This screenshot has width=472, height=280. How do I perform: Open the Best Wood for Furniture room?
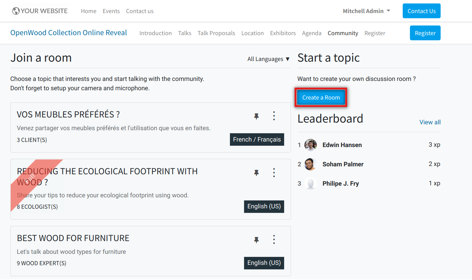pos(73,238)
